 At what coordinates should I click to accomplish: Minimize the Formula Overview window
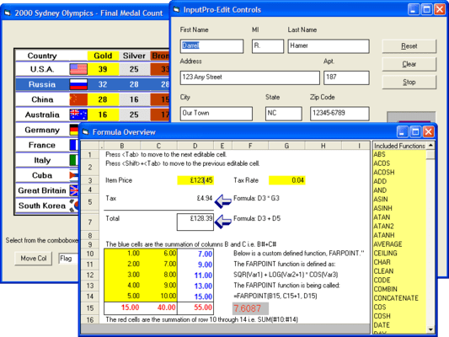(402, 132)
